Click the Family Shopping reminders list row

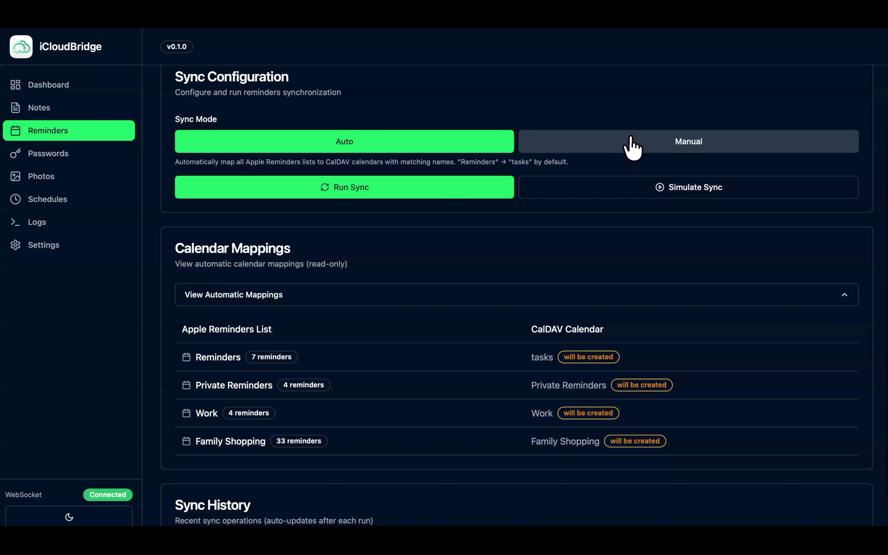[x=230, y=441]
